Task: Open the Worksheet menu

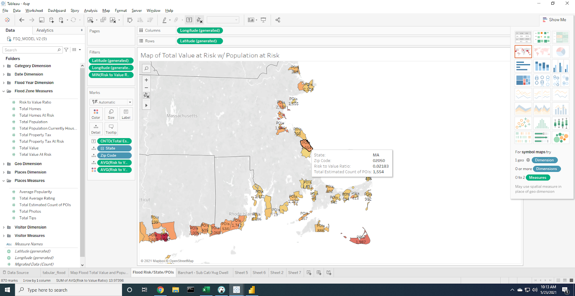Action: tap(34, 10)
